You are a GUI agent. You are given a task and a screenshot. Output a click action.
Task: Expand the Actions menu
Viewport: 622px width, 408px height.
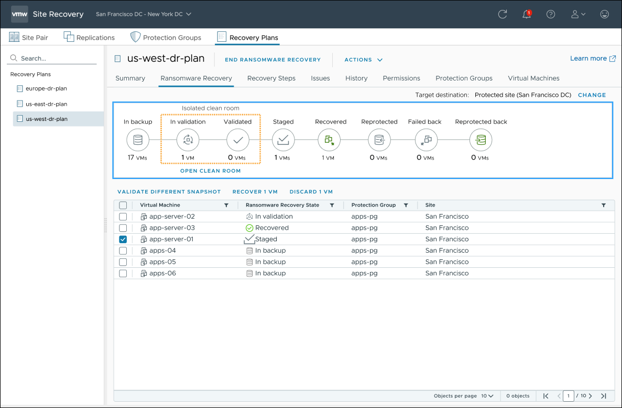(x=363, y=60)
